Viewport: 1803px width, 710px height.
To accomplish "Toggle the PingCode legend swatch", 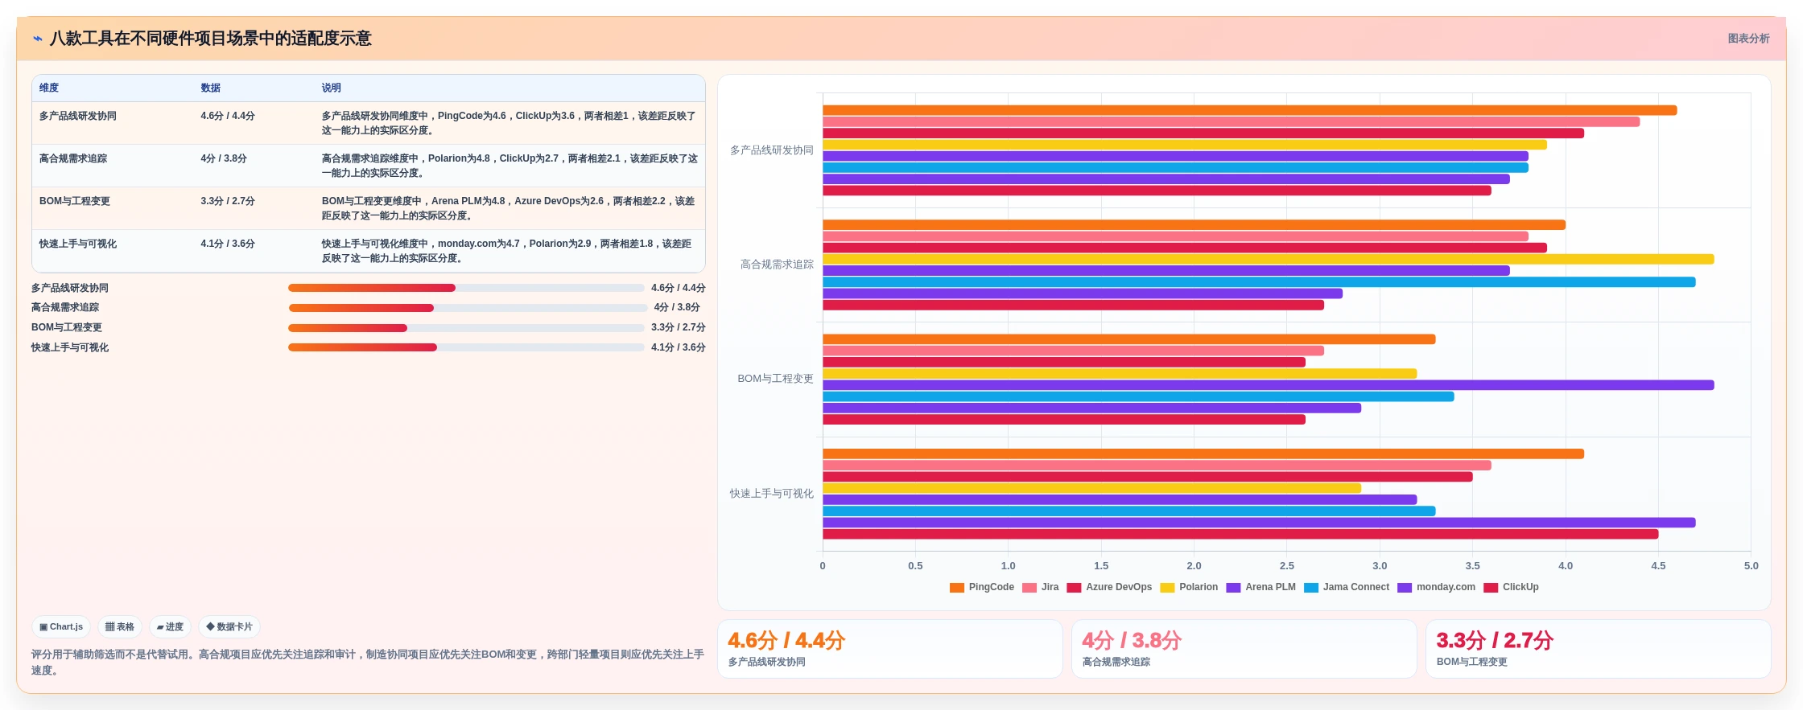I will tap(957, 588).
